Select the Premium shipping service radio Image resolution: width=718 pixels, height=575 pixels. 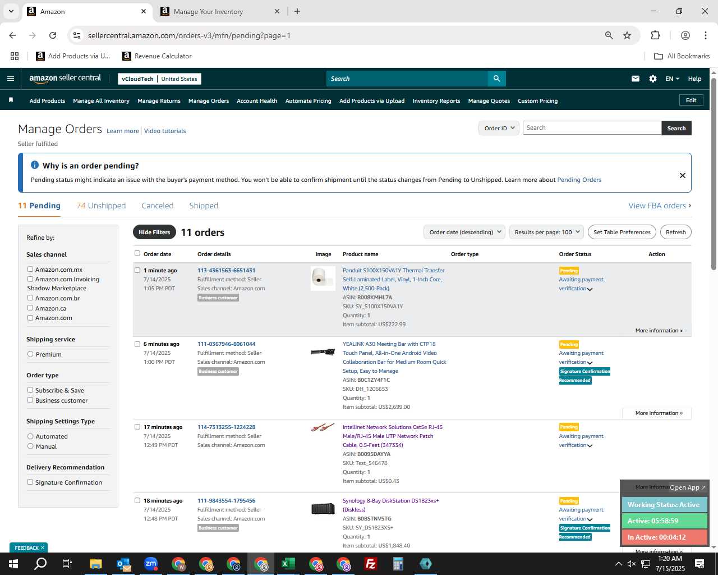pyautogui.click(x=30, y=354)
